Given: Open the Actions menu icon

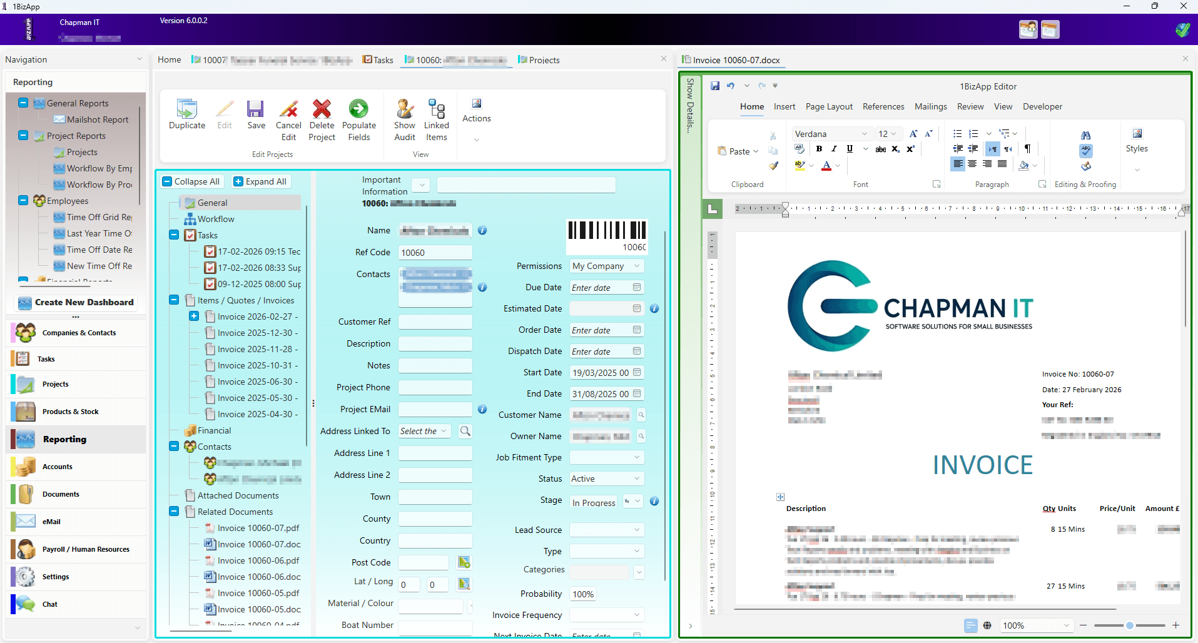Looking at the screenshot, I should pyautogui.click(x=477, y=103).
